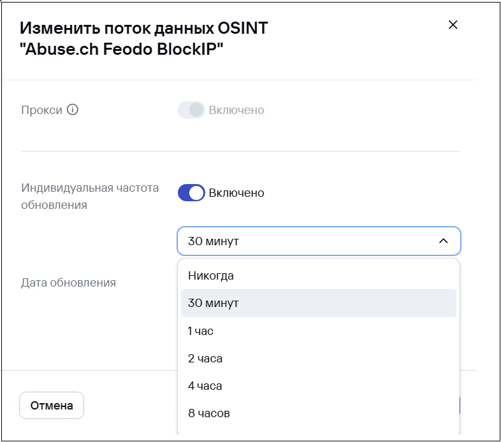Select 8 часов update interval
This screenshot has width=501, height=442.
pyautogui.click(x=319, y=413)
